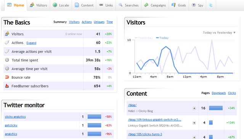This screenshot has width=244, height=139.
Task: Click the Home tab calendar icon
Action: tap(9, 5)
